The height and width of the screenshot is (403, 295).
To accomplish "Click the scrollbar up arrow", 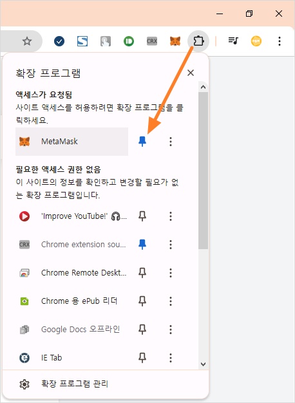I will tap(203, 87).
